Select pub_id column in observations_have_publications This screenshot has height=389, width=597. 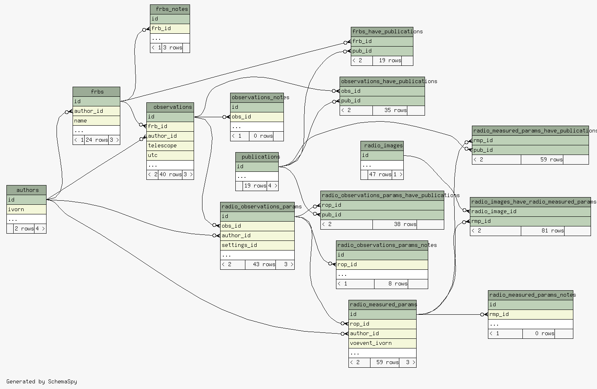[x=382, y=101]
